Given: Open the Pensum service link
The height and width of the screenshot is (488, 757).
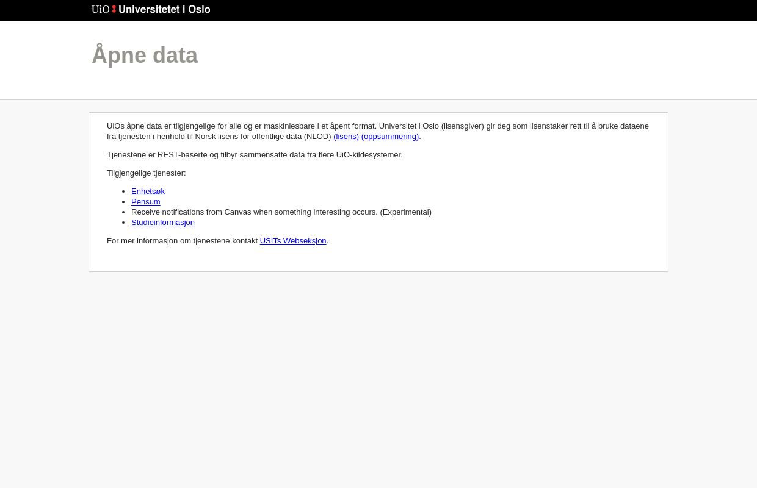Looking at the screenshot, I should tap(146, 202).
